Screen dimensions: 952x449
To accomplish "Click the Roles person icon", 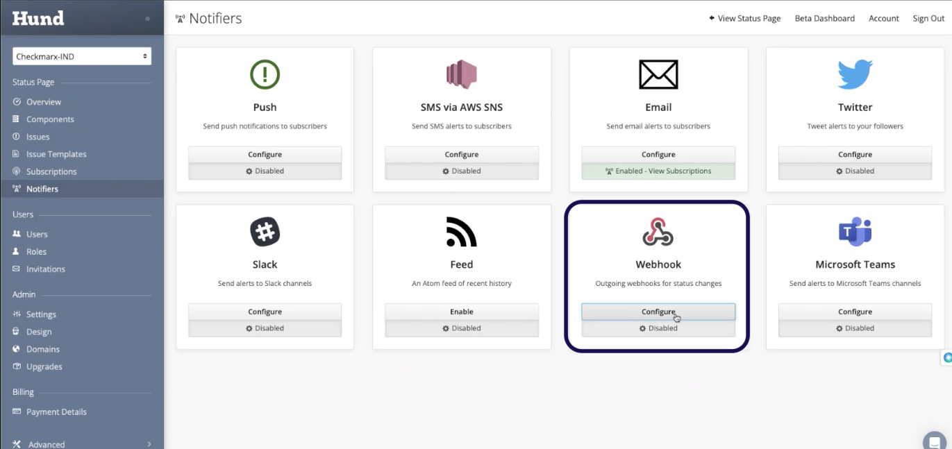I will 17,251.
